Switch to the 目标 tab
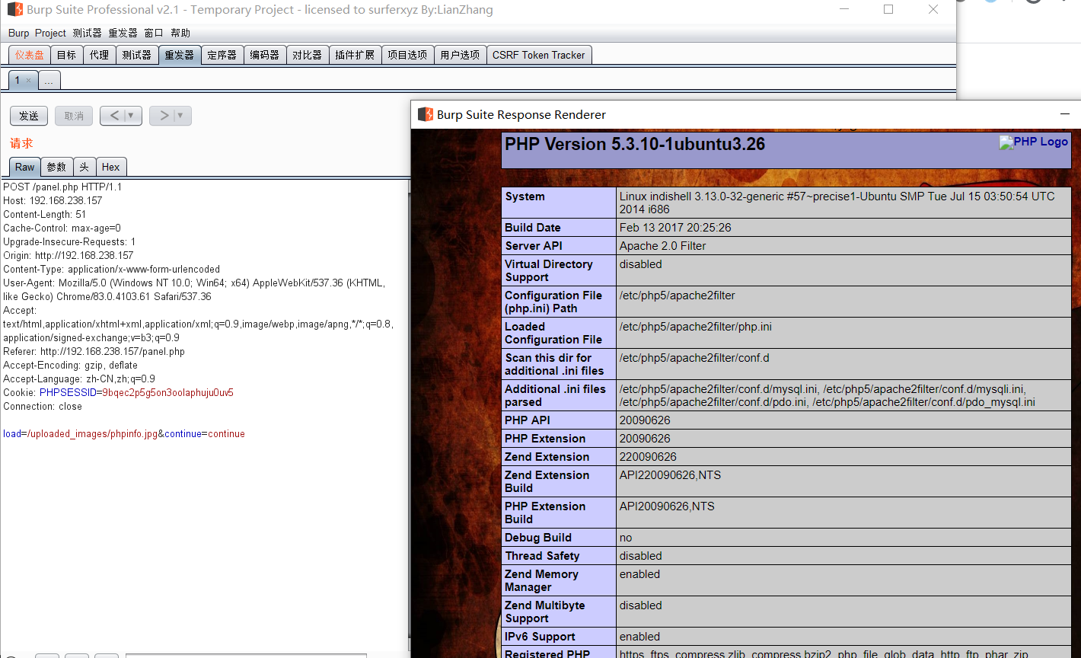 click(x=67, y=55)
